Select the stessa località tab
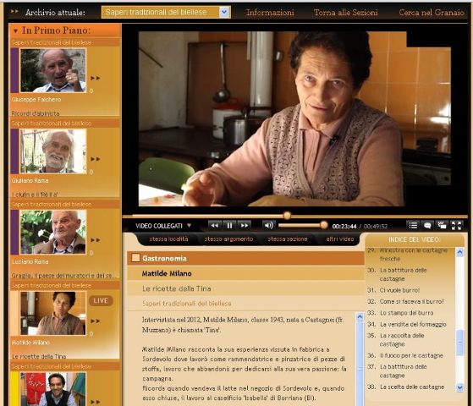The height and width of the screenshot is (406, 473). click(168, 239)
